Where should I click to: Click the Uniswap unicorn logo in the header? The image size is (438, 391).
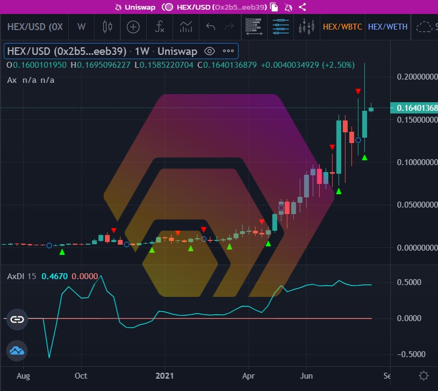click(x=118, y=7)
